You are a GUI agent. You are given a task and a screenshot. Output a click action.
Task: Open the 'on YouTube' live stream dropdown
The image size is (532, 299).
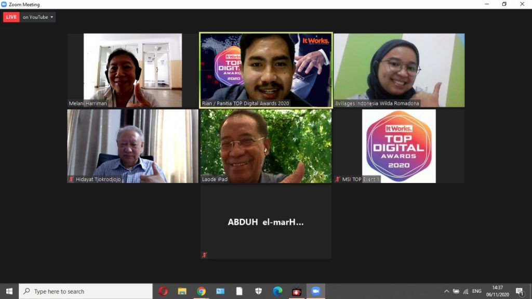tap(38, 17)
